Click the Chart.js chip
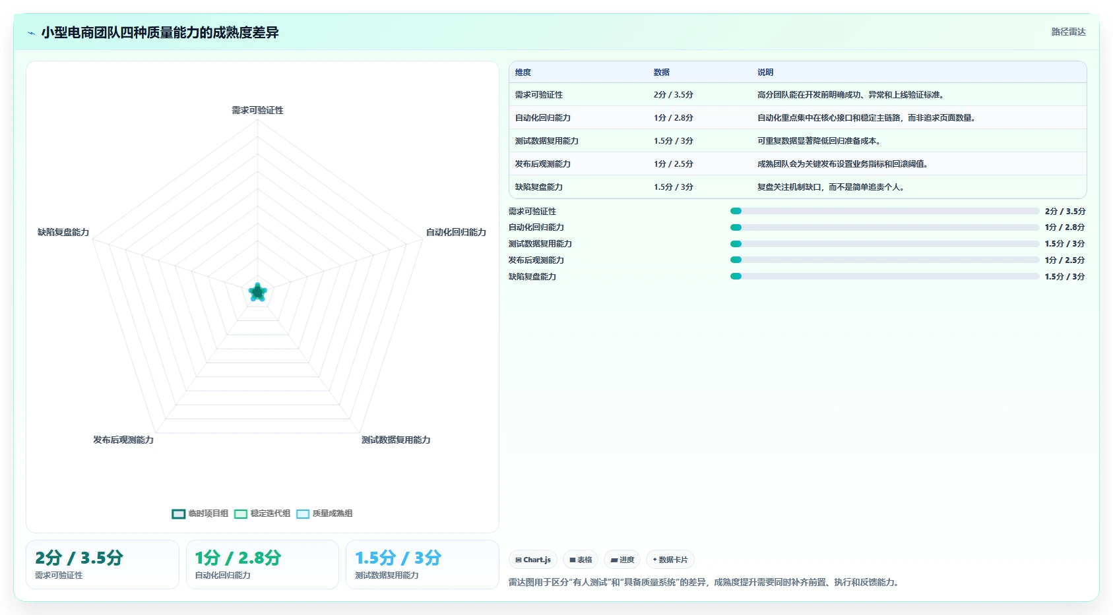Viewport: 1113px width, 615px height. 533,560
